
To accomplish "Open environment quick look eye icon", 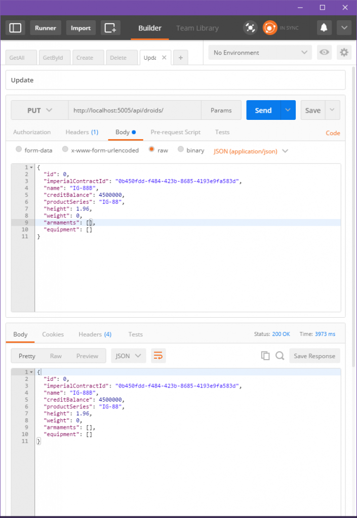I will pos(324,53).
